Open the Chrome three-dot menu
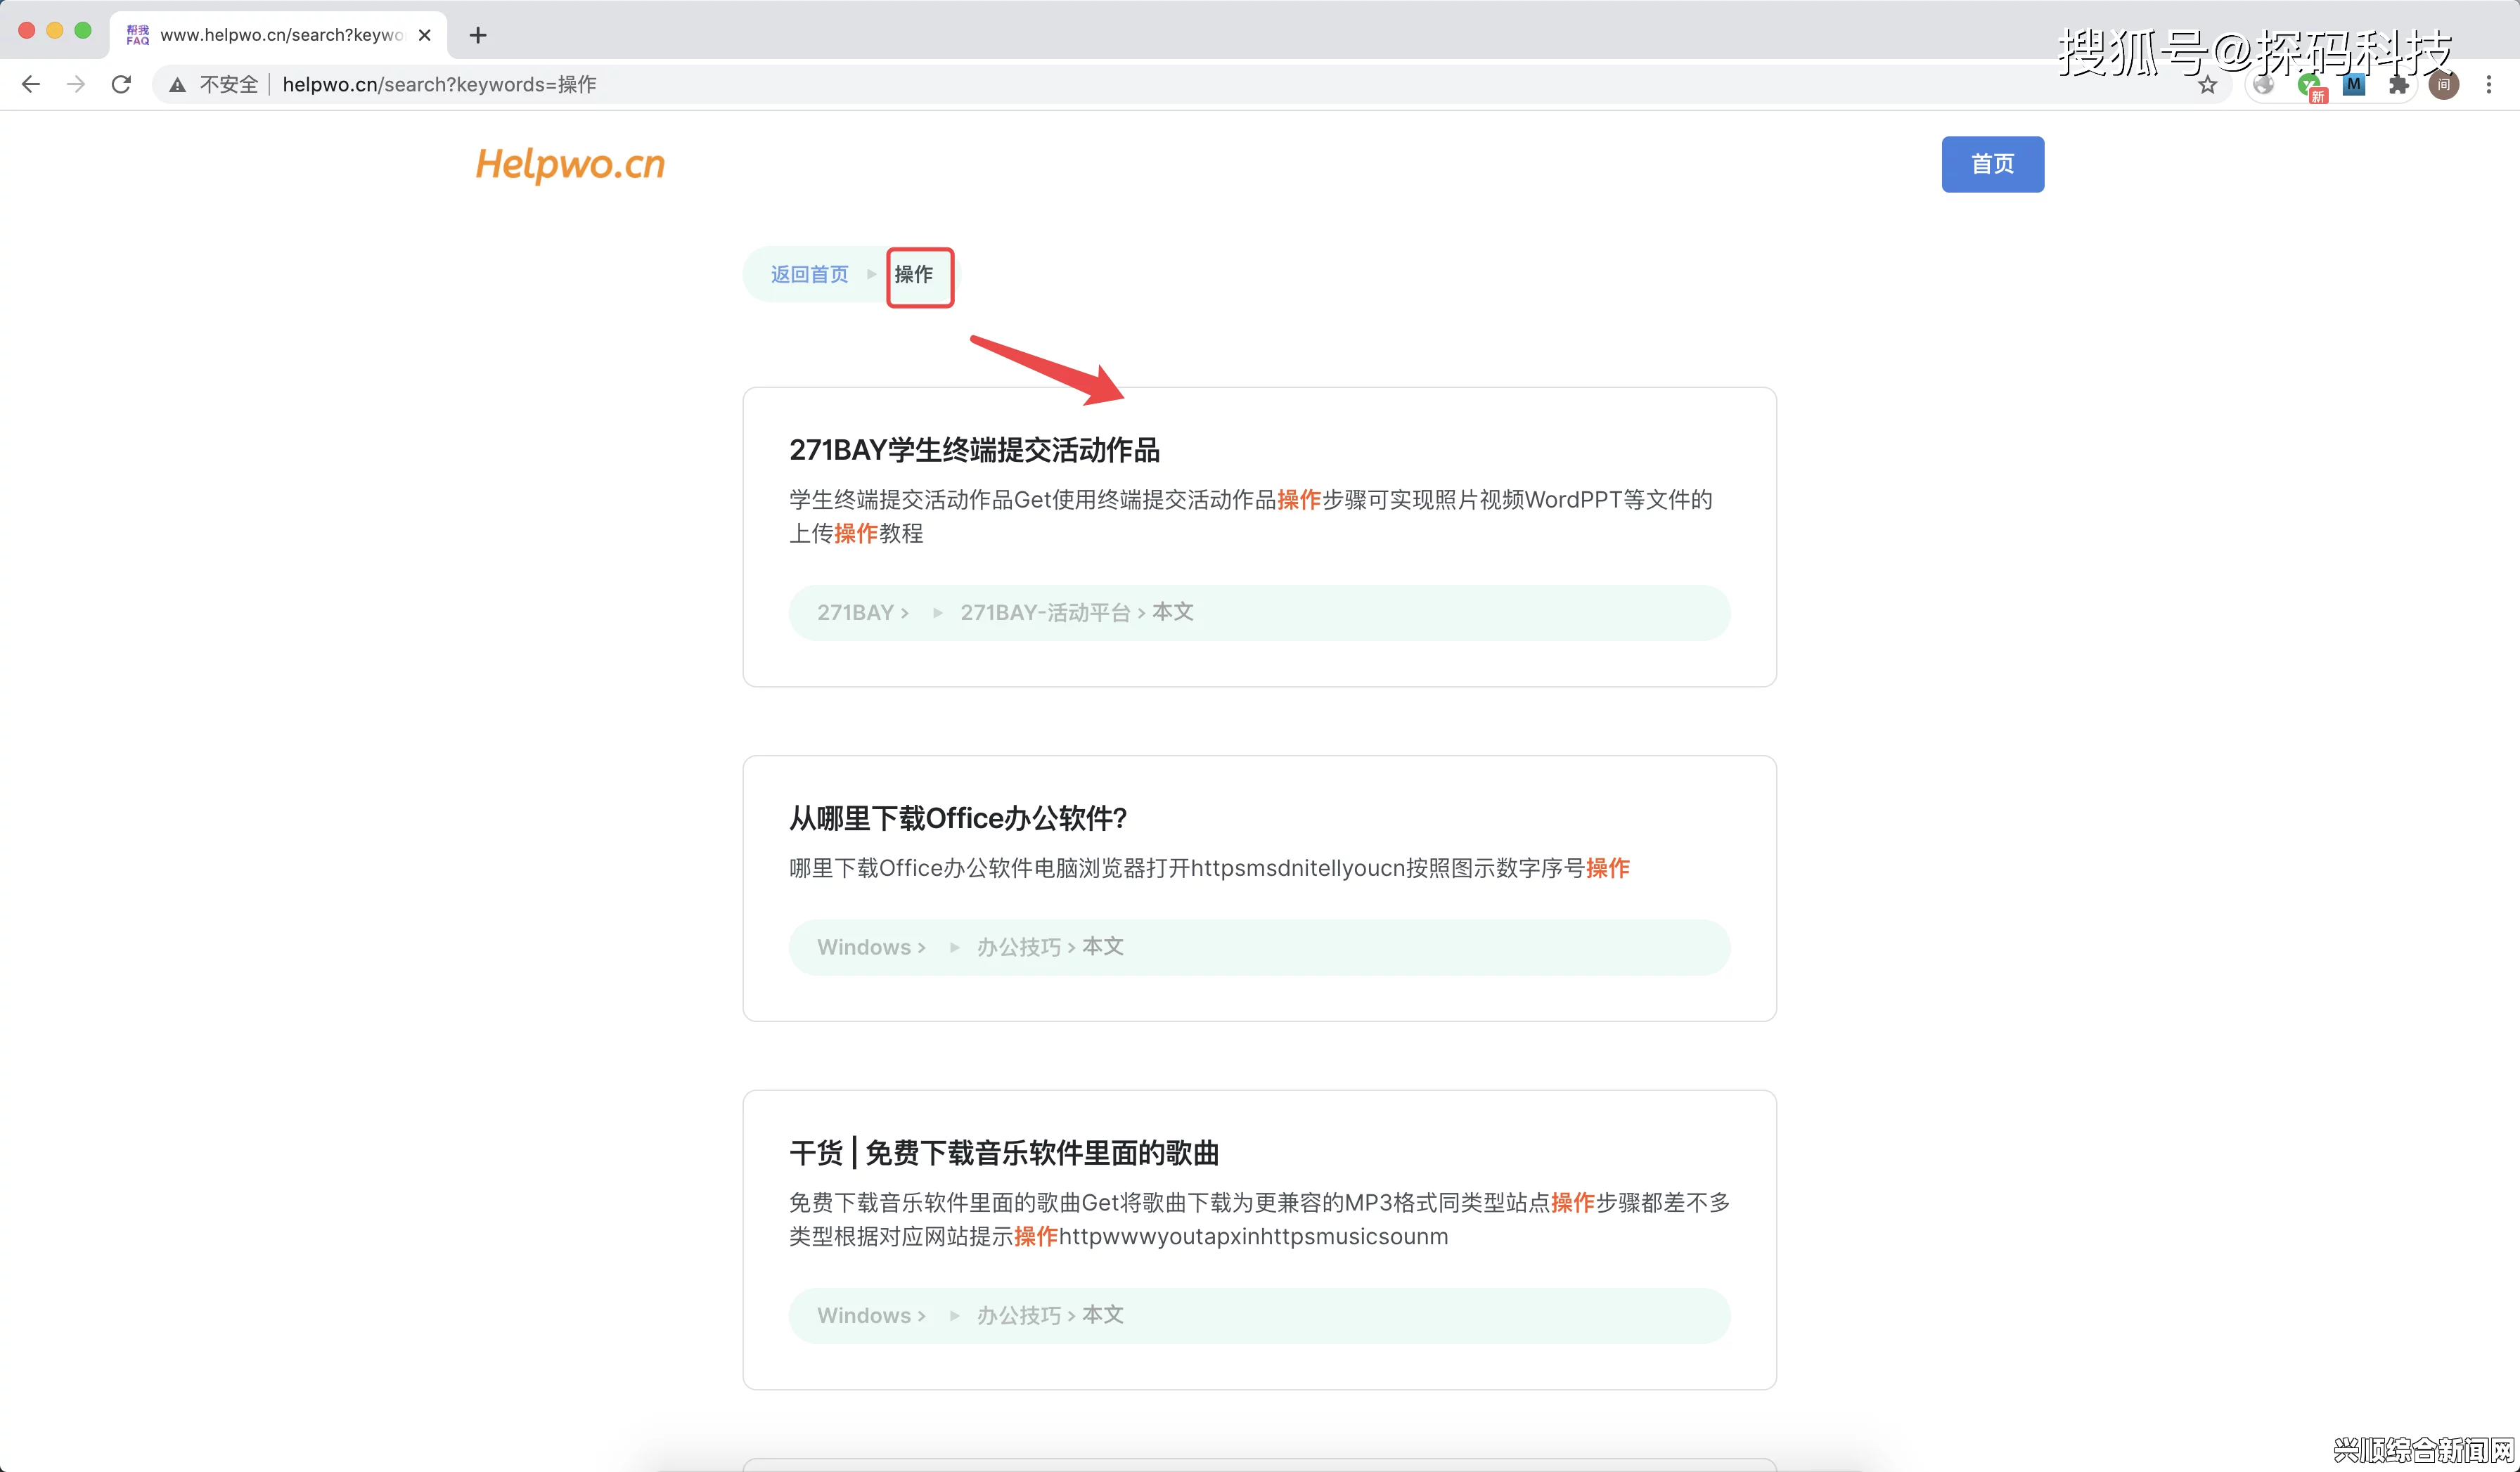Screen dimensions: 2520x1472 [2489, 85]
